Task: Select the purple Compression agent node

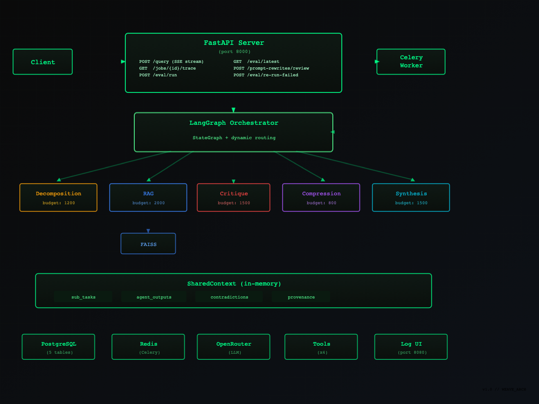Action: tap(321, 198)
